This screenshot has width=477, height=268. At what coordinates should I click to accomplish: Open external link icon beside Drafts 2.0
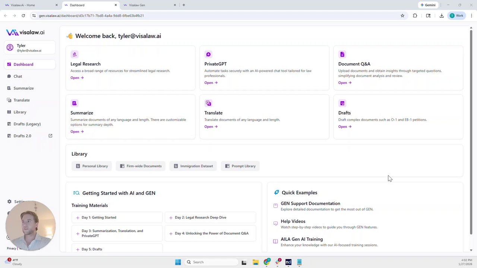point(50,136)
